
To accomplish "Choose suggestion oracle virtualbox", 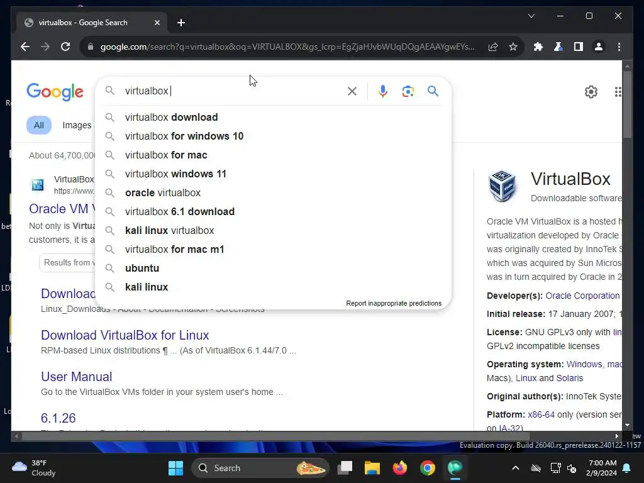I will (x=273, y=192).
